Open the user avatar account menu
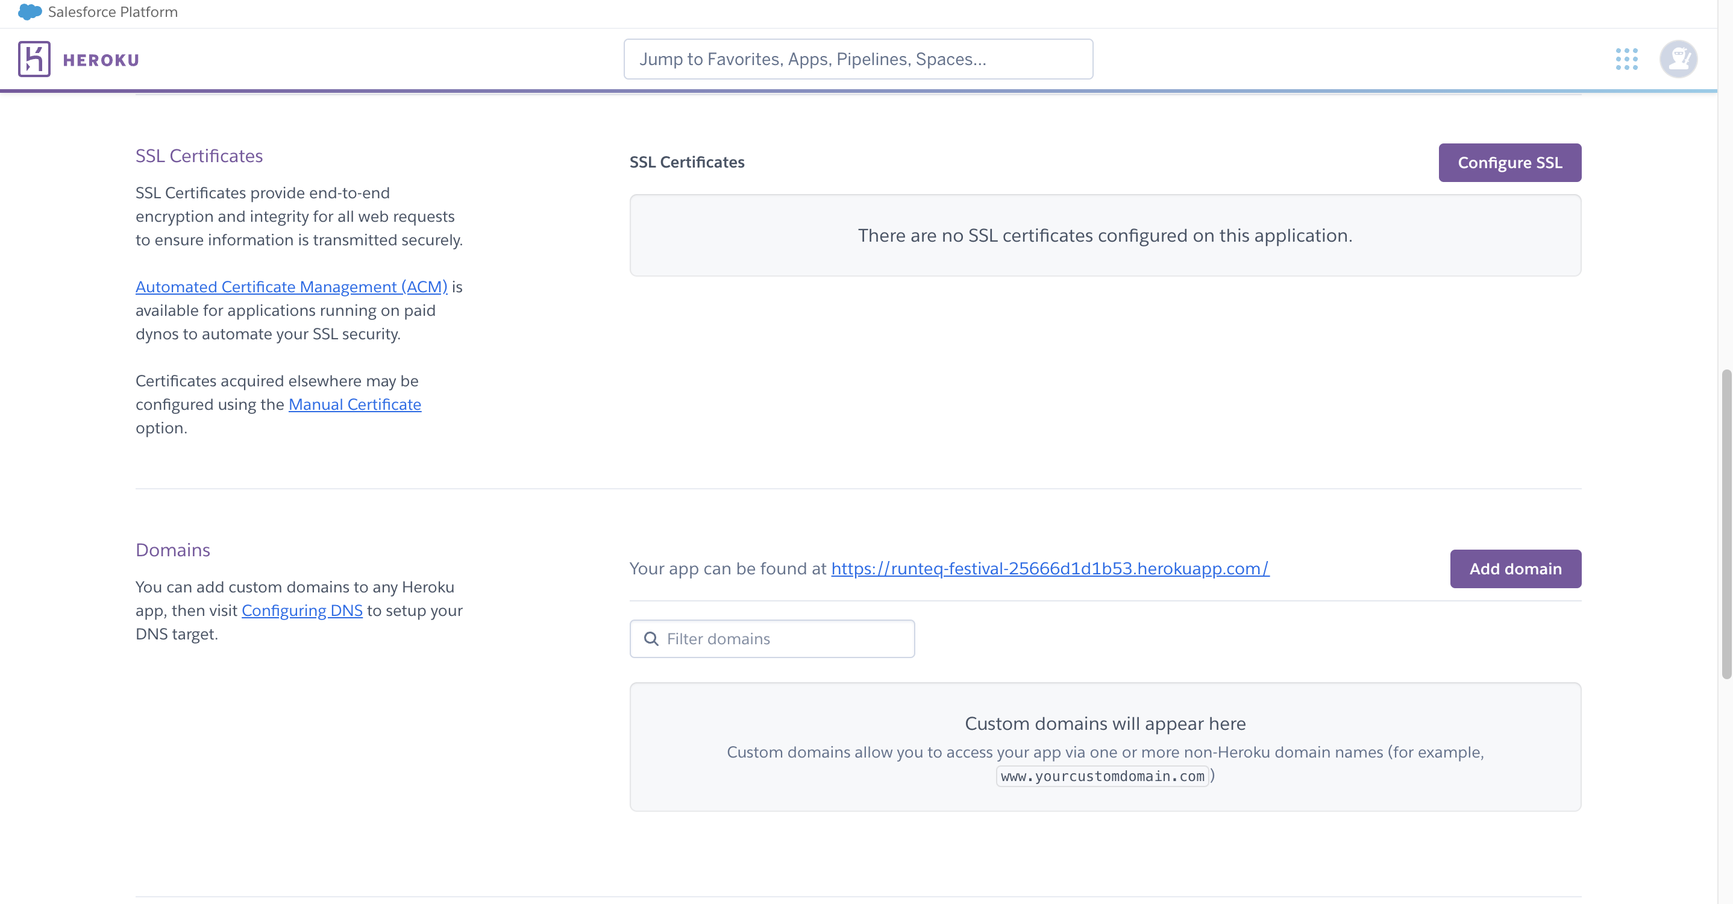 click(1678, 59)
